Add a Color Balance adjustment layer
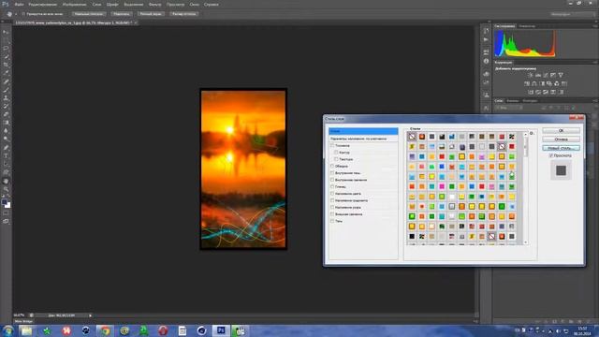This screenshot has width=599, height=337. point(534,83)
